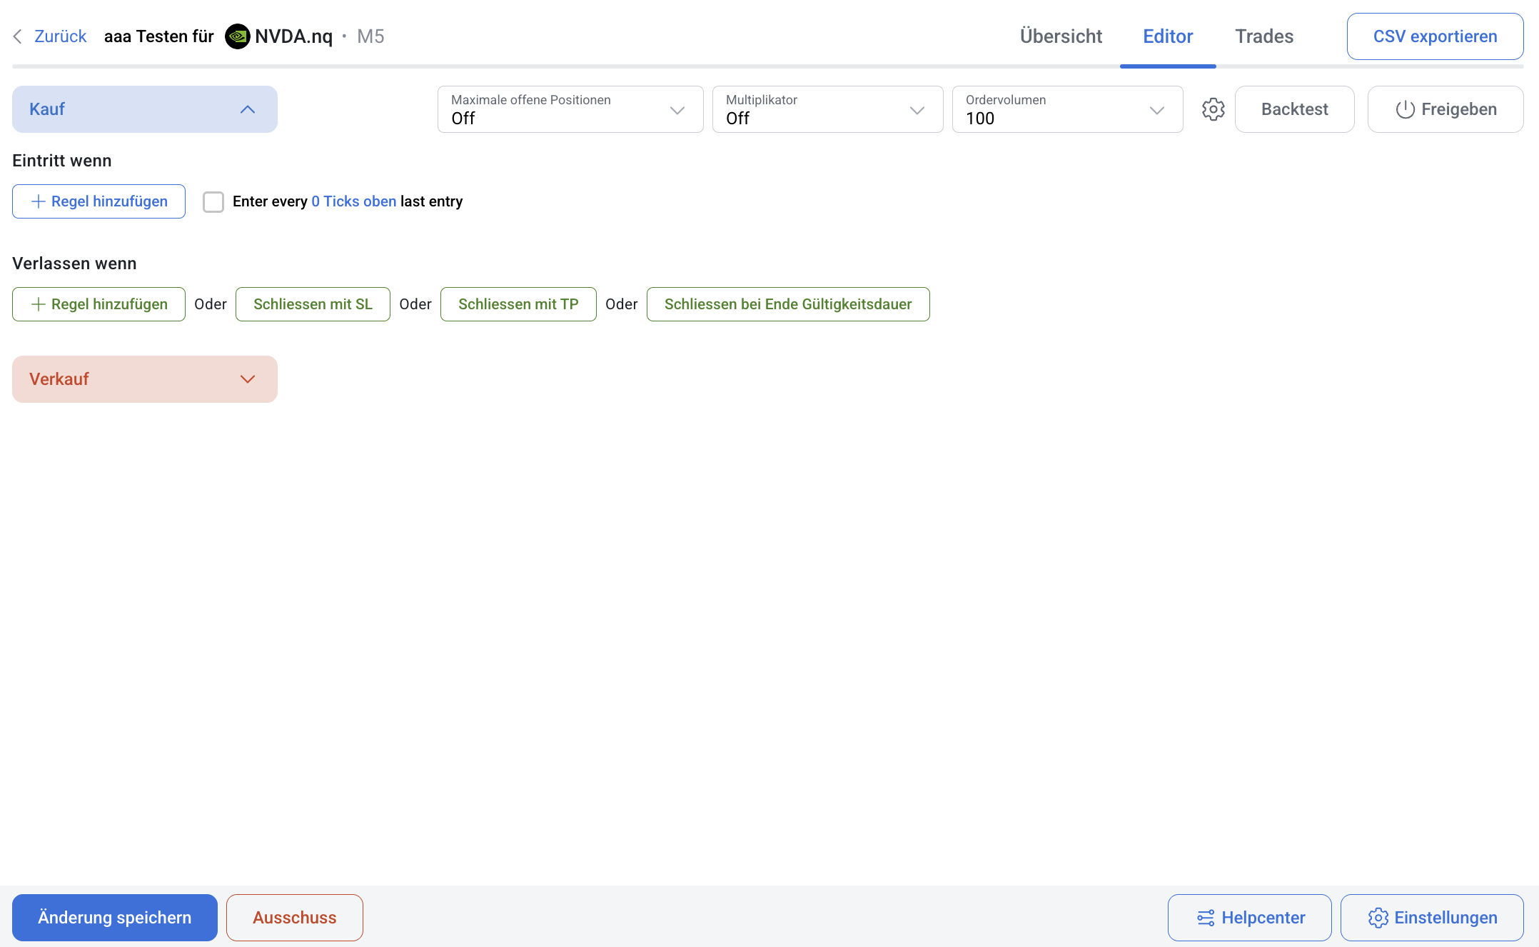The height and width of the screenshot is (947, 1539).
Task: Expand the Verkauf section
Action: click(x=248, y=379)
